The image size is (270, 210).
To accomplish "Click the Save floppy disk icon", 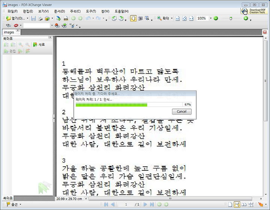I will (x=33, y=18).
